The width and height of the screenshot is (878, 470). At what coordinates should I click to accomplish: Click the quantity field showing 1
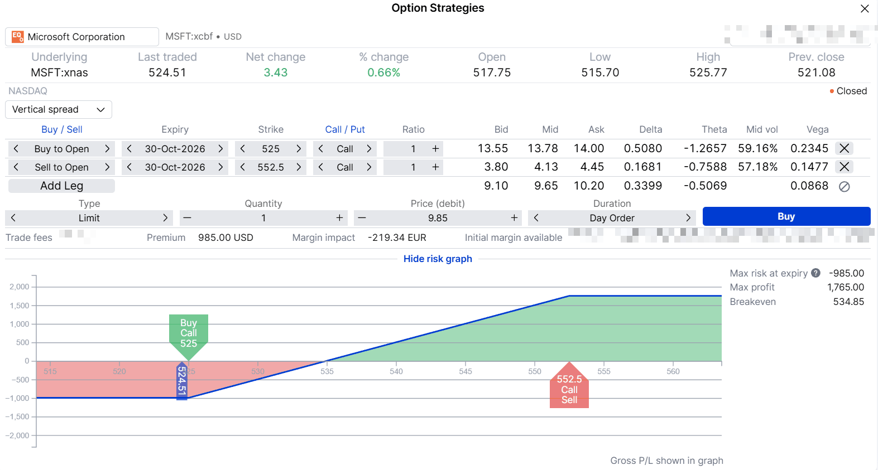coord(263,218)
